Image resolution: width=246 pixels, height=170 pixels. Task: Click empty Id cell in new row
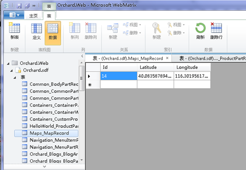pos(119,84)
